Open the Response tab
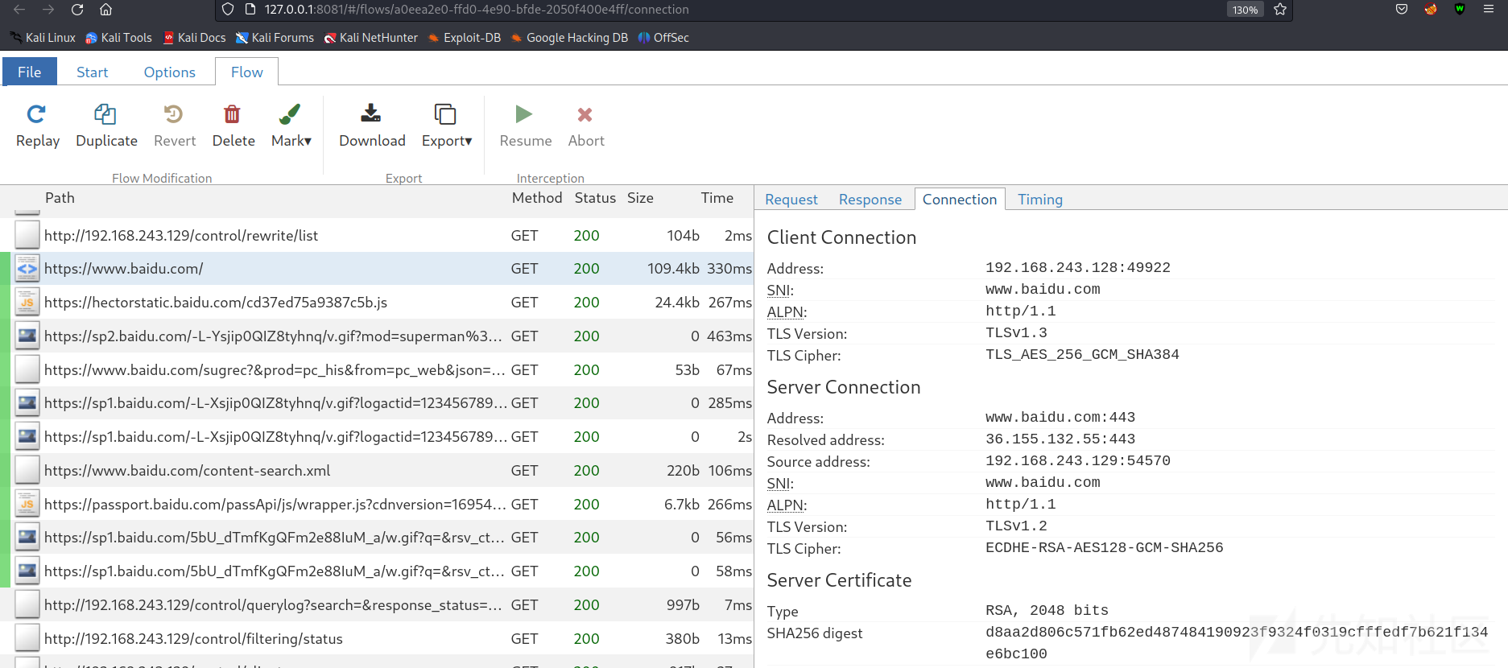Image resolution: width=1508 pixels, height=668 pixels. point(870,200)
